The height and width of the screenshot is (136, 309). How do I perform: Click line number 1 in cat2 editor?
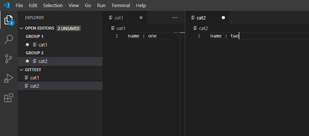coord(199,36)
